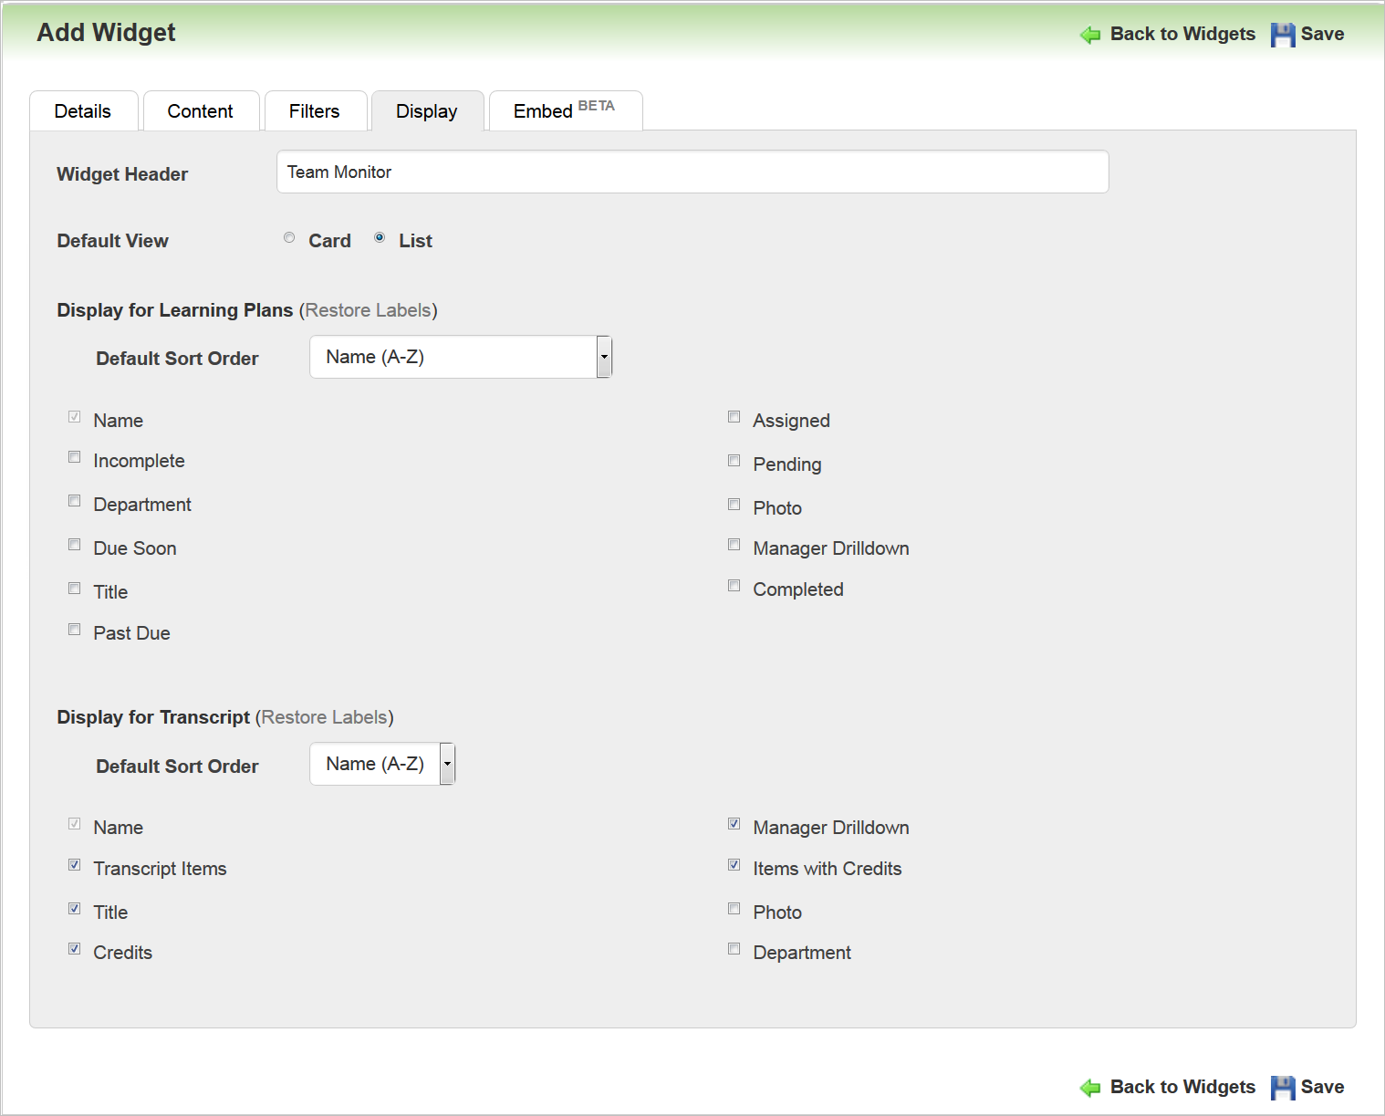This screenshot has height=1116, width=1385.
Task: Enable the Due Soon checkbox
Action: click(75, 545)
